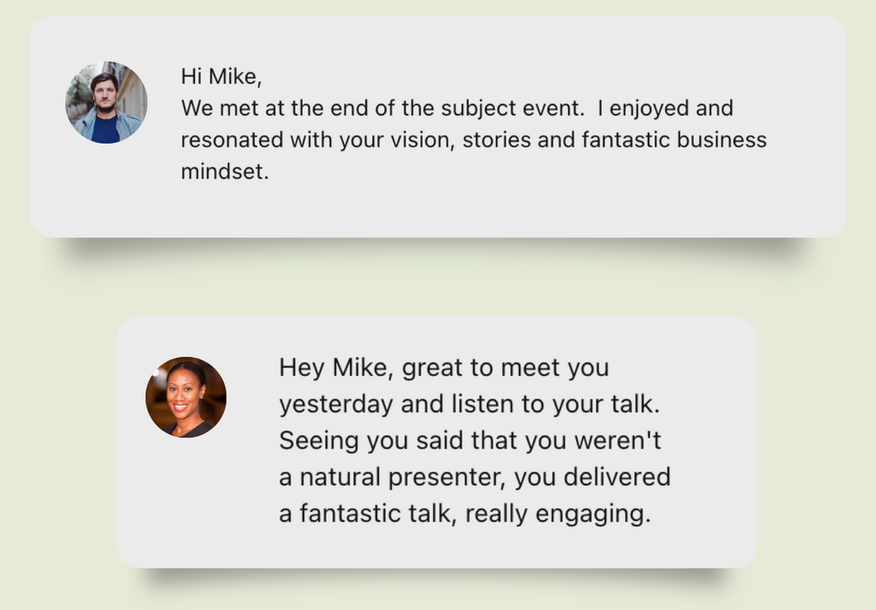Click 'a fantastic talk, really engaging.' line
Viewport: 876px width, 610px height.
465,514
